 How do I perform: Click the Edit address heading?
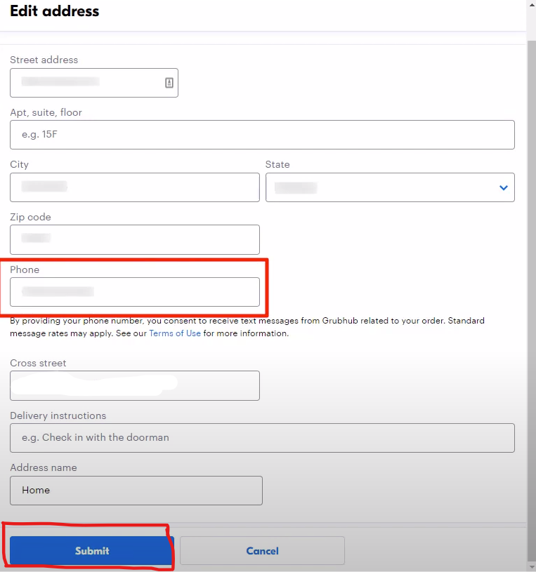(54, 11)
